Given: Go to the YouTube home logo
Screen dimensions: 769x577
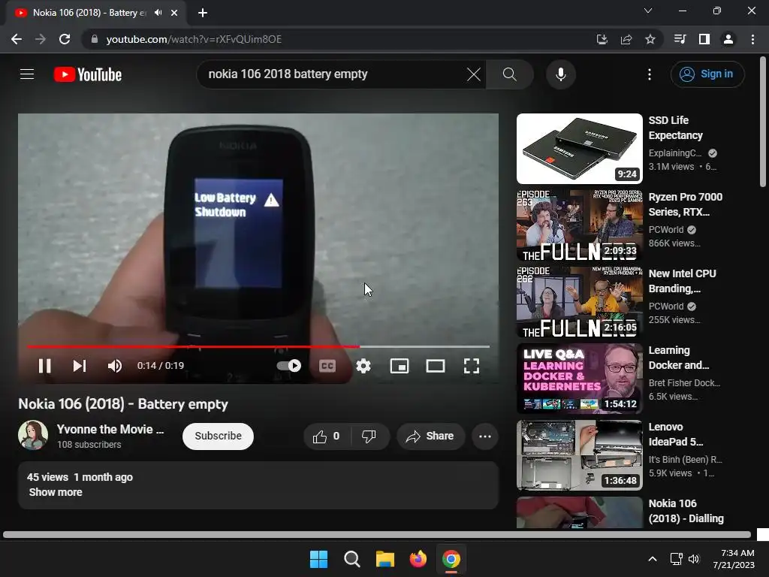Looking at the screenshot, I should [88, 74].
